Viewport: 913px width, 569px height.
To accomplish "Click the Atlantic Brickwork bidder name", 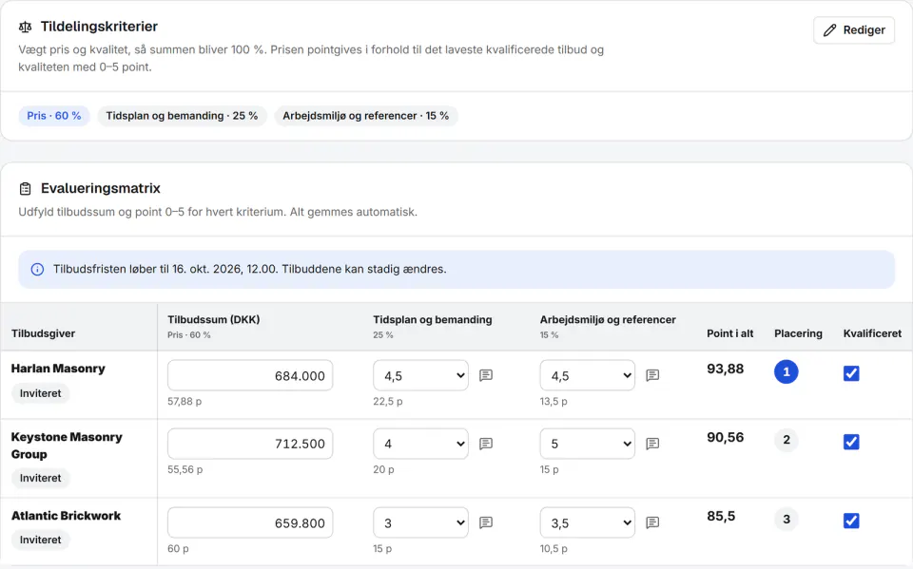I will [67, 516].
